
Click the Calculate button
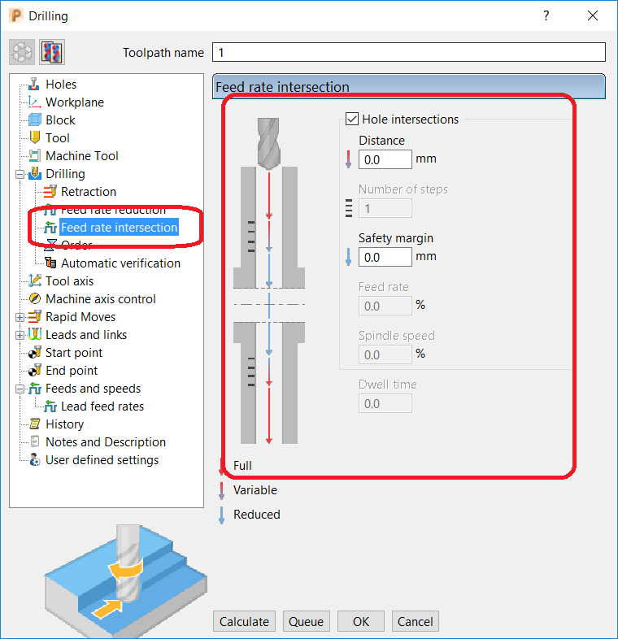tap(244, 621)
